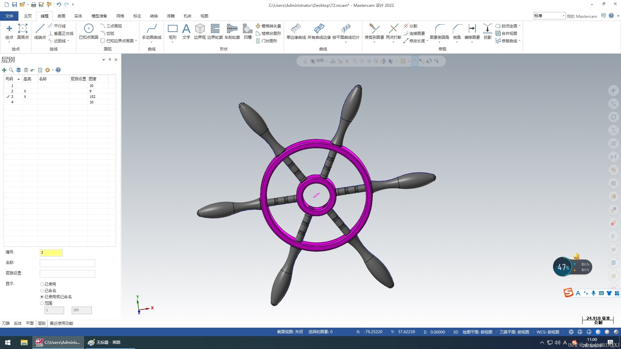
Task: Select the 手动画曲线 spline tool
Action: click(152, 31)
